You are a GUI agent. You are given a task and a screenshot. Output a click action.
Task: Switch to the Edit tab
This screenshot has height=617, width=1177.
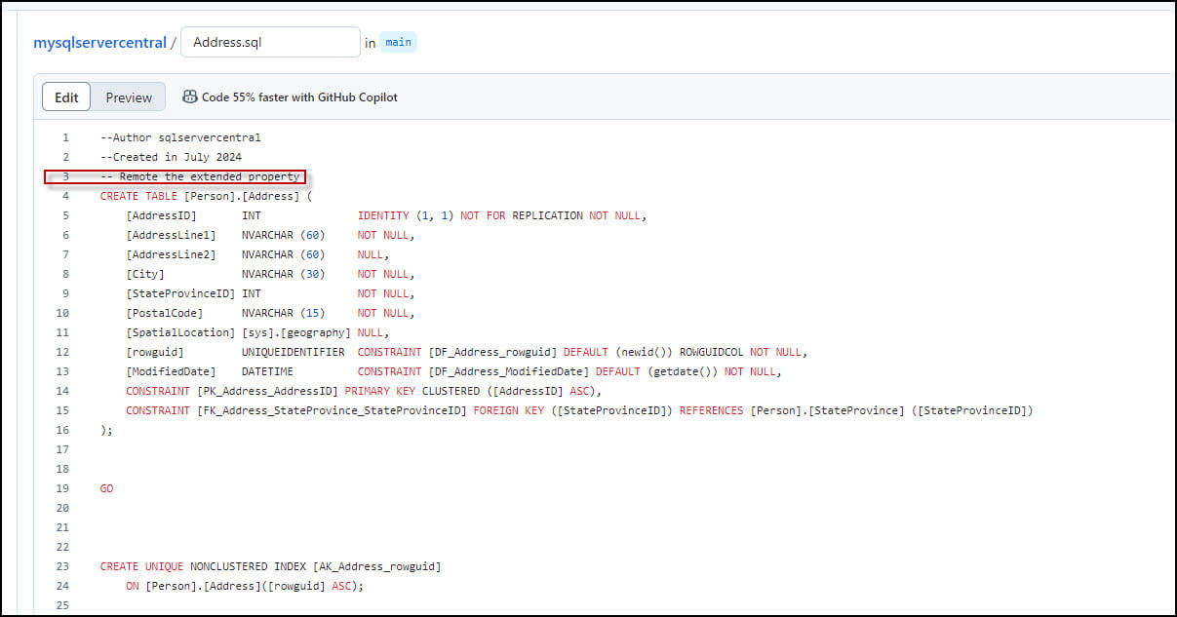pyautogui.click(x=66, y=97)
